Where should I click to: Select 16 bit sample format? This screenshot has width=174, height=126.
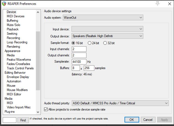(77, 43)
